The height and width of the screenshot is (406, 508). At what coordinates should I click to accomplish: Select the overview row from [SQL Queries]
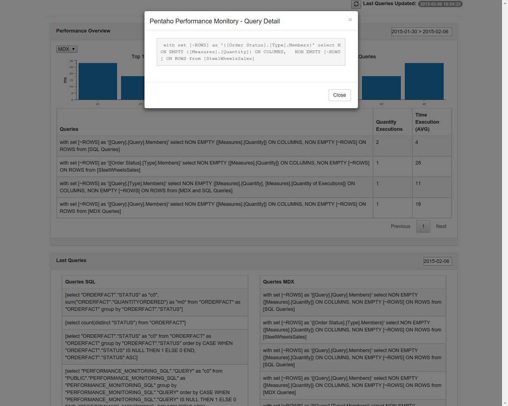pyautogui.click(x=254, y=146)
